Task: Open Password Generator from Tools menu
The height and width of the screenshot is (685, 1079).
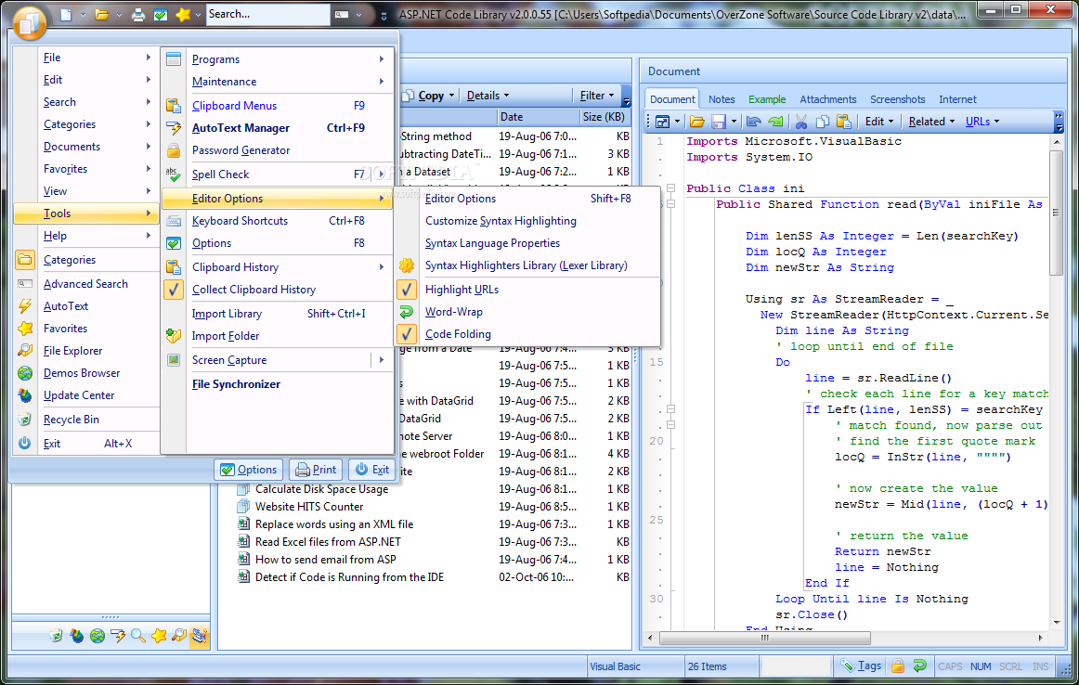Action: [240, 150]
